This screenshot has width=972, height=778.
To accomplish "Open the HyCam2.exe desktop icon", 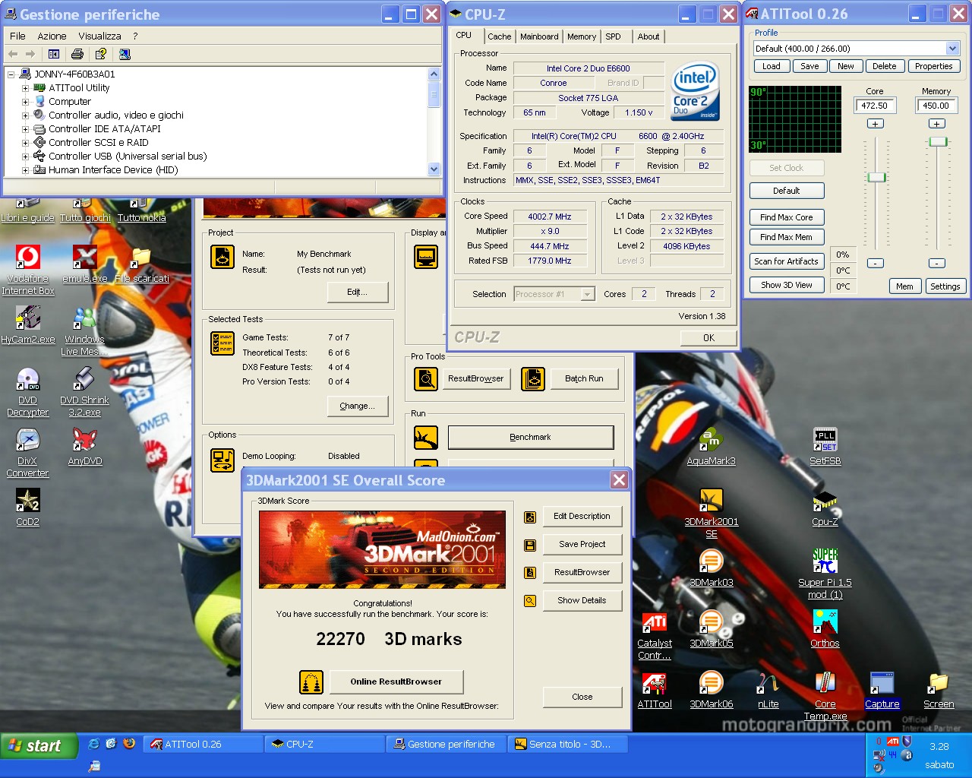I will click(28, 325).
